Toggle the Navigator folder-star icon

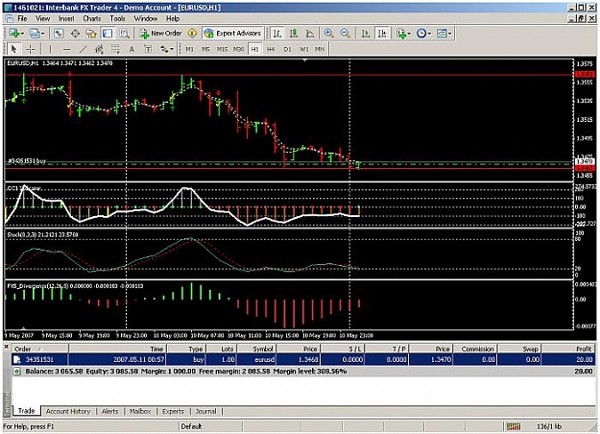click(x=91, y=34)
